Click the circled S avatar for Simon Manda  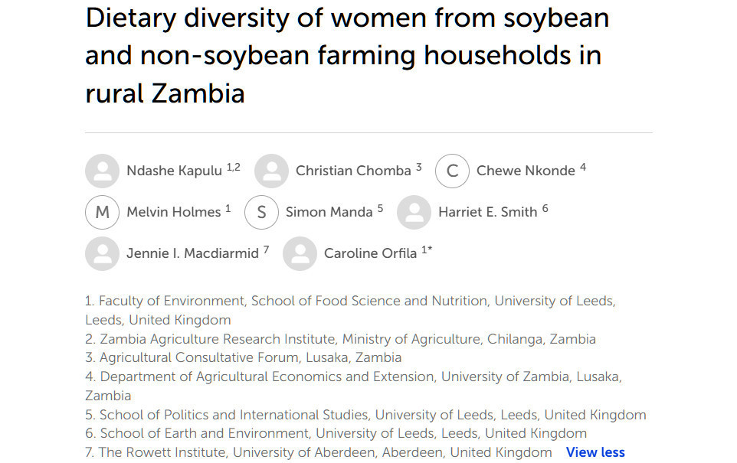coord(261,212)
